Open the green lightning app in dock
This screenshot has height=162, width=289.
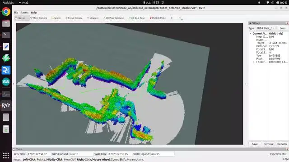click(6, 58)
